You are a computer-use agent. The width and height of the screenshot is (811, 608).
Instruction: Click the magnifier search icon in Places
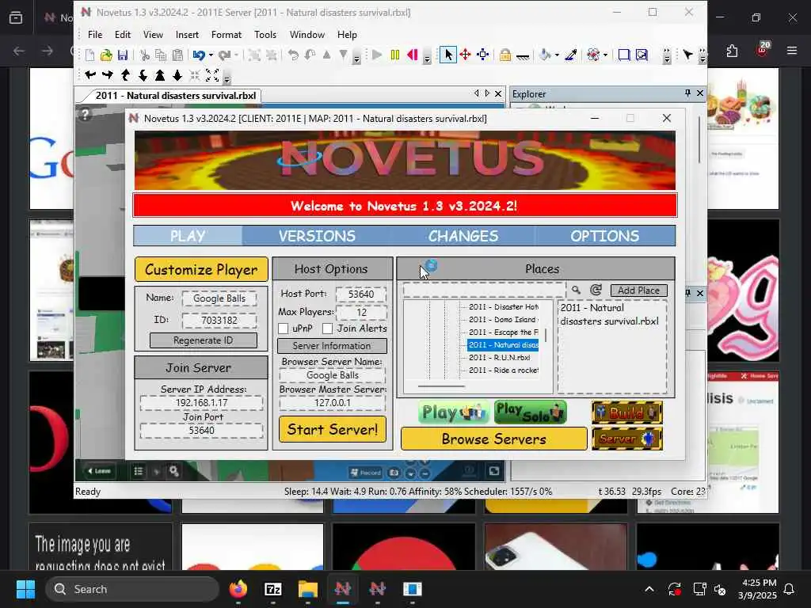click(576, 290)
